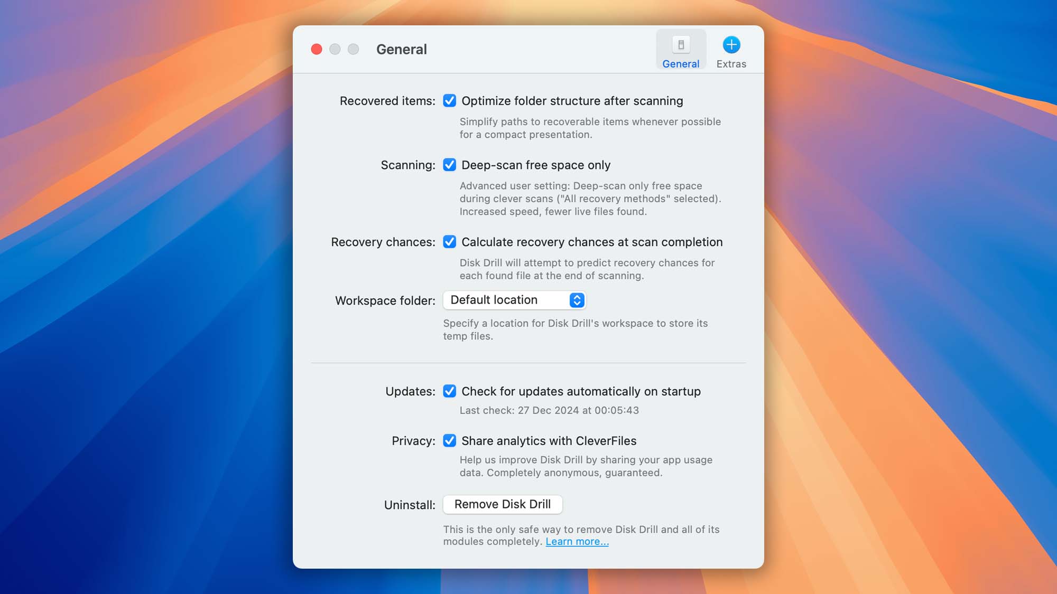Image resolution: width=1057 pixels, height=594 pixels.
Task: Toggle deep-scan free space only
Action: [449, 165]
